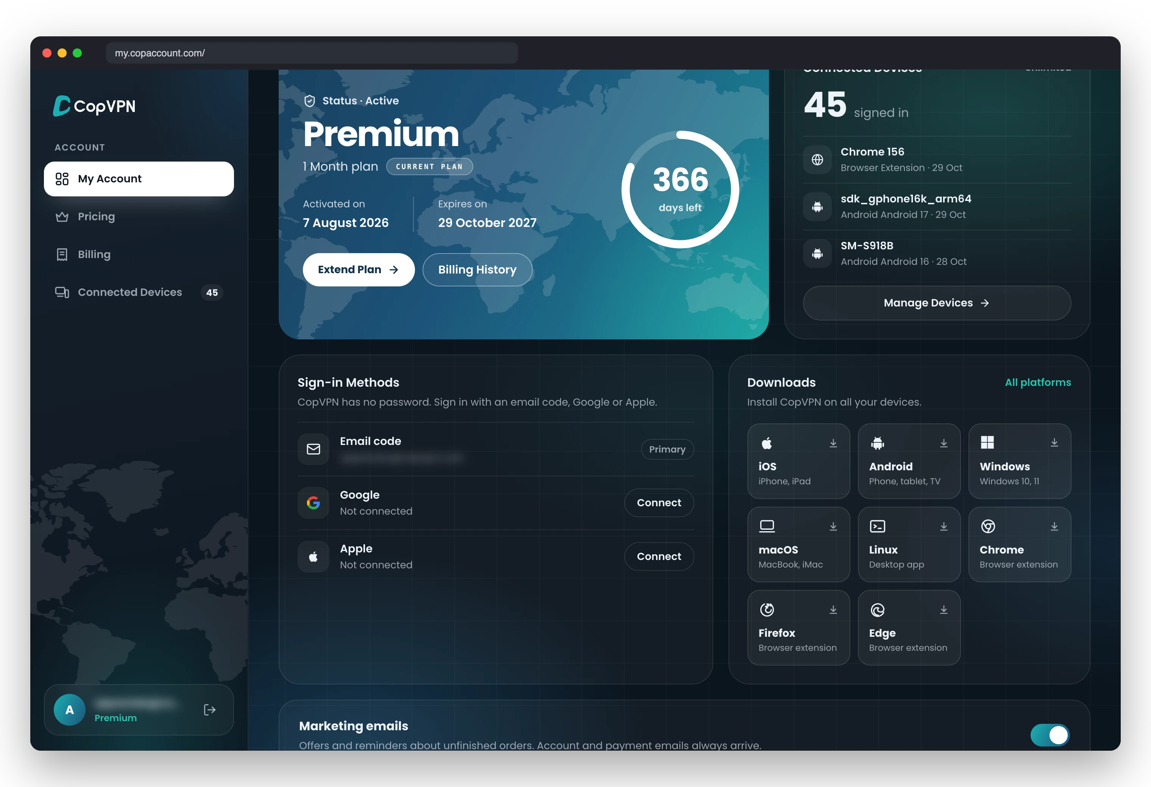Open My Account in the sidebar

[139, 179]
